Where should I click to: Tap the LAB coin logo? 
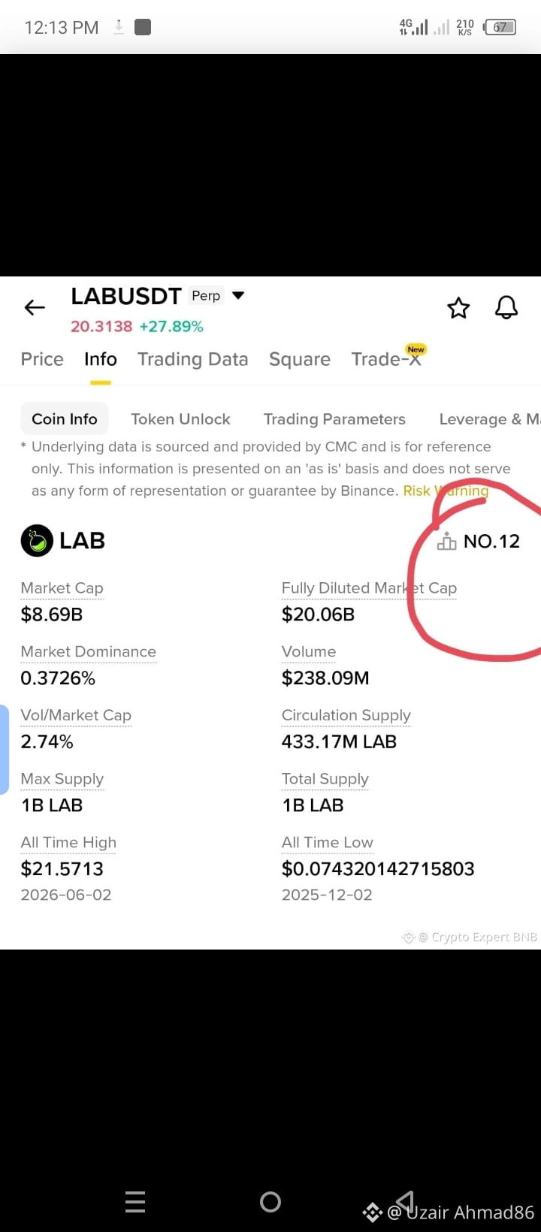pos(37,540)
